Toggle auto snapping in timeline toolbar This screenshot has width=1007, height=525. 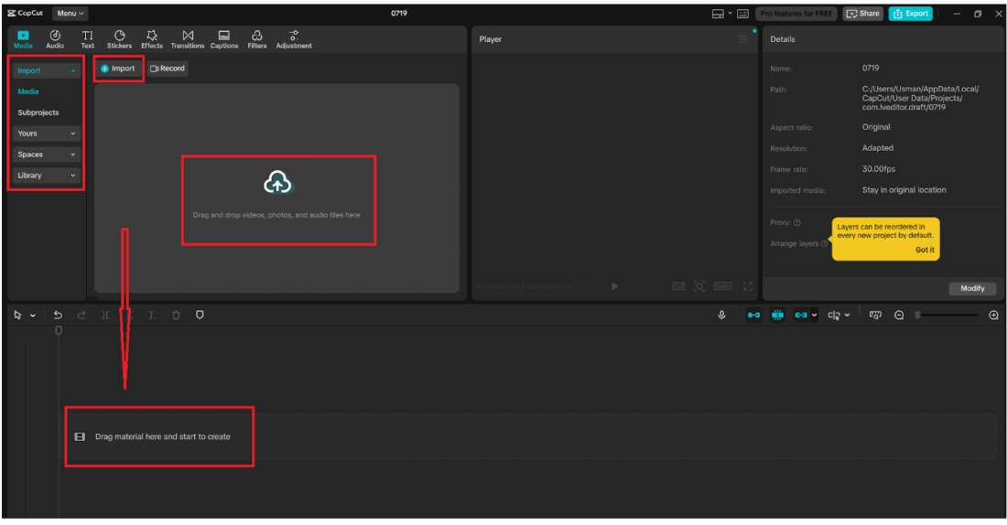777,315
